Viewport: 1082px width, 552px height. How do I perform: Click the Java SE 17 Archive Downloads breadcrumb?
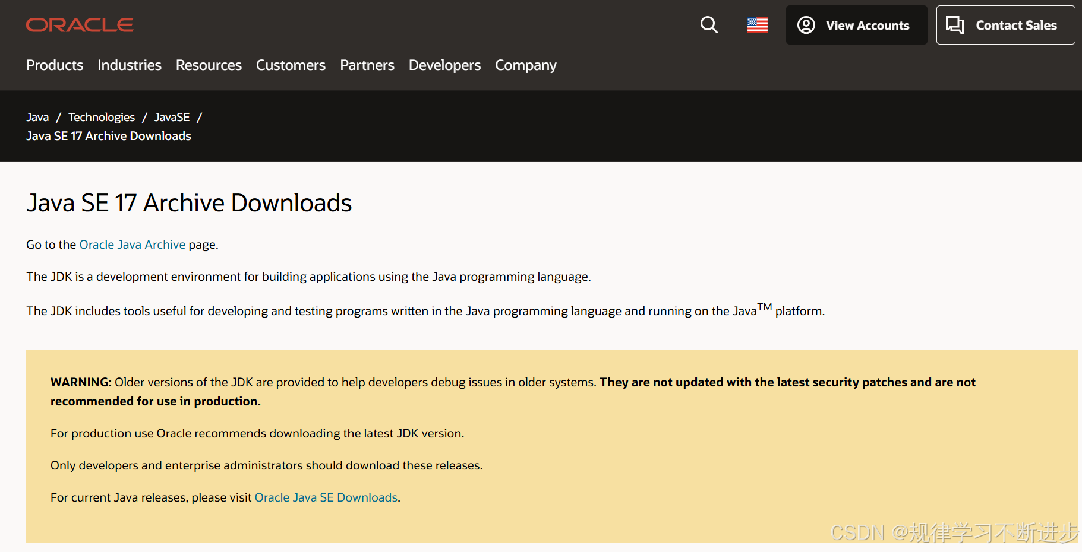pyautogui.click(x=108, y=136)
